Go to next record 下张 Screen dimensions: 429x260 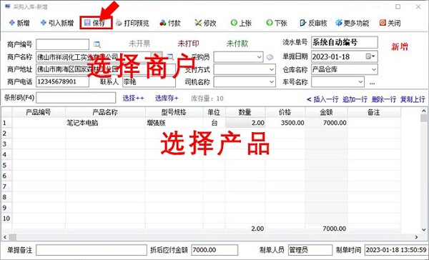coord(277,23)
